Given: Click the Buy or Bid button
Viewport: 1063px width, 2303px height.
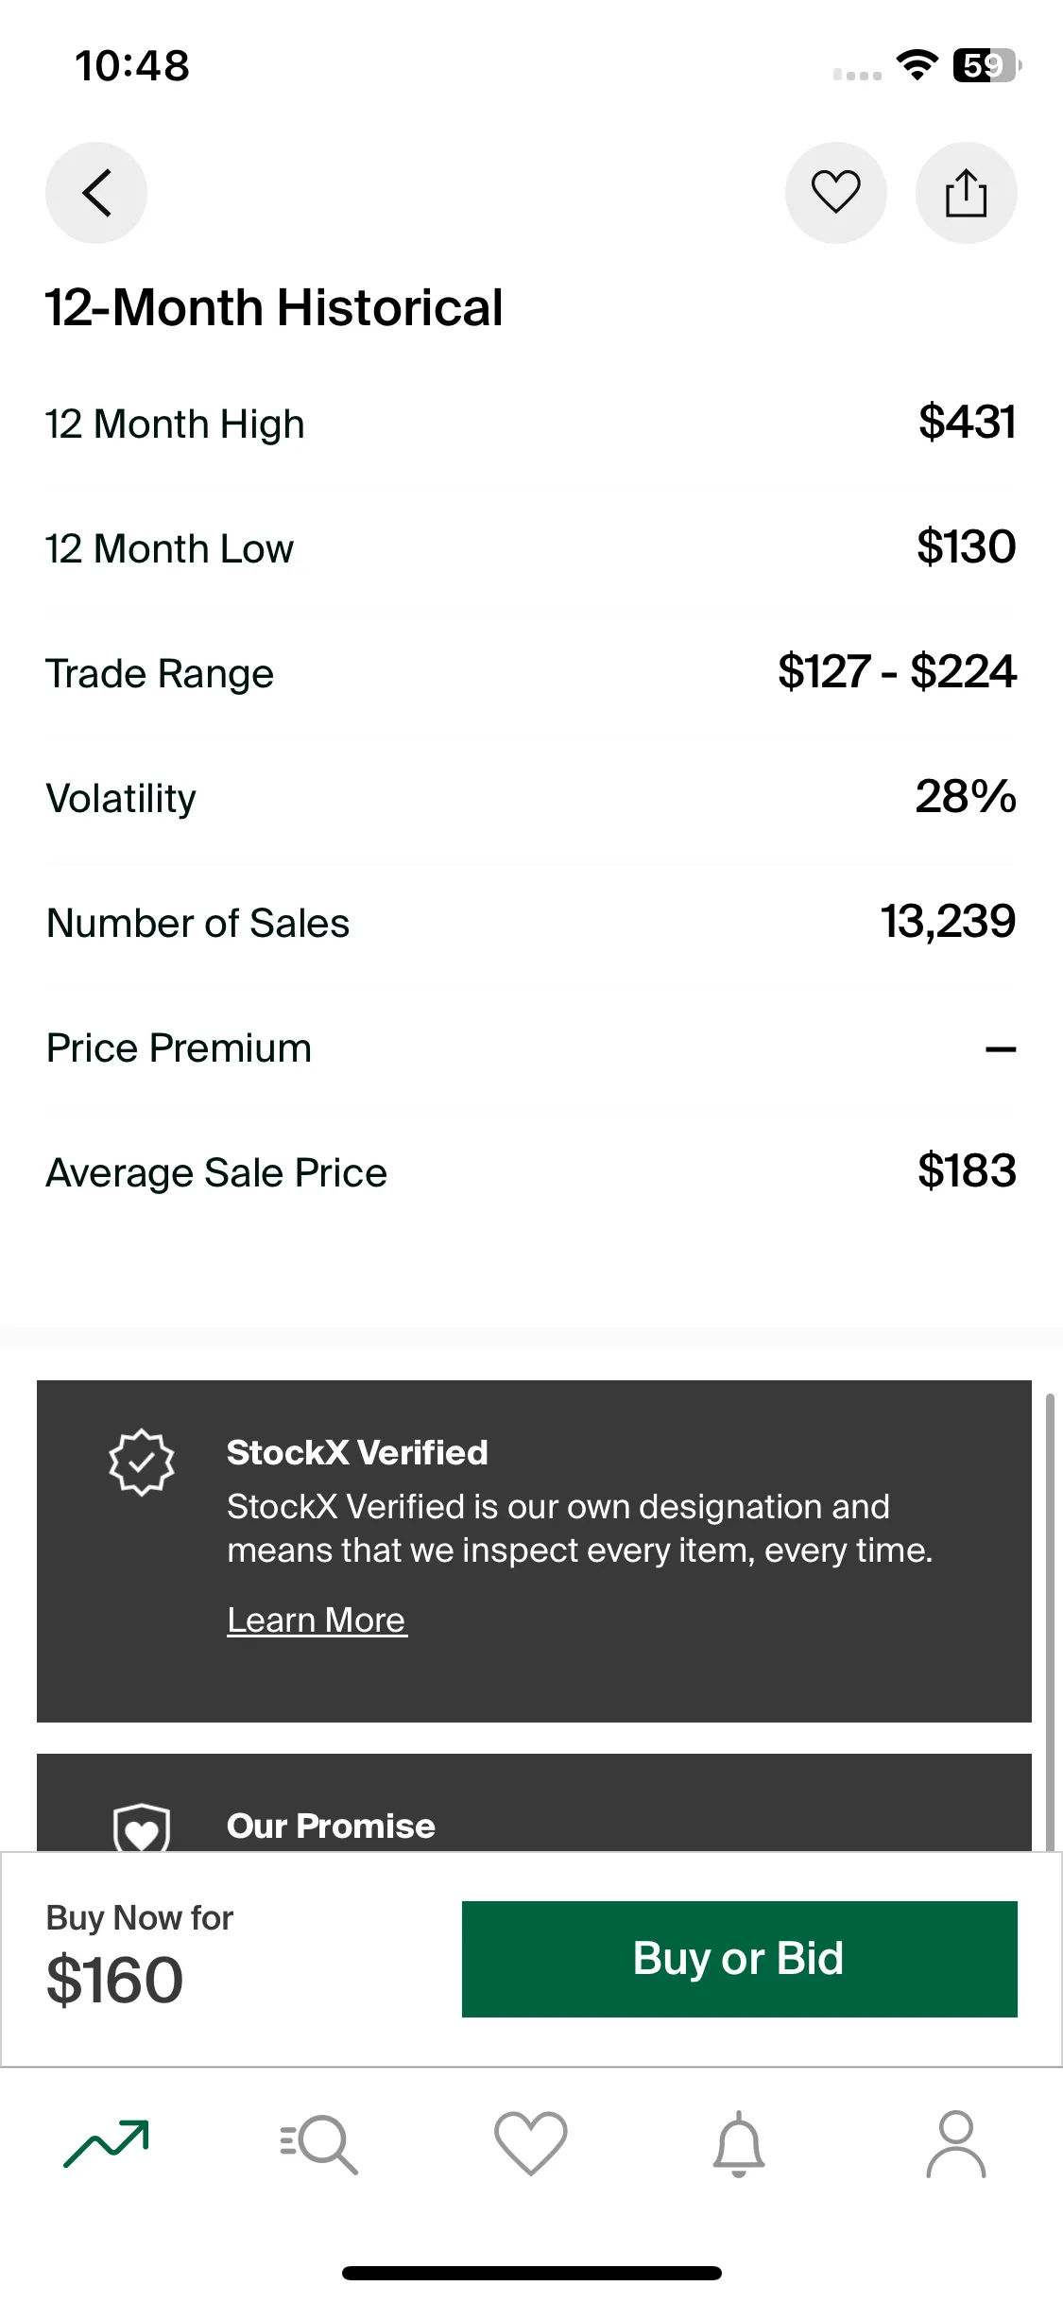Looking at the screenshot, I should 740,1959.
